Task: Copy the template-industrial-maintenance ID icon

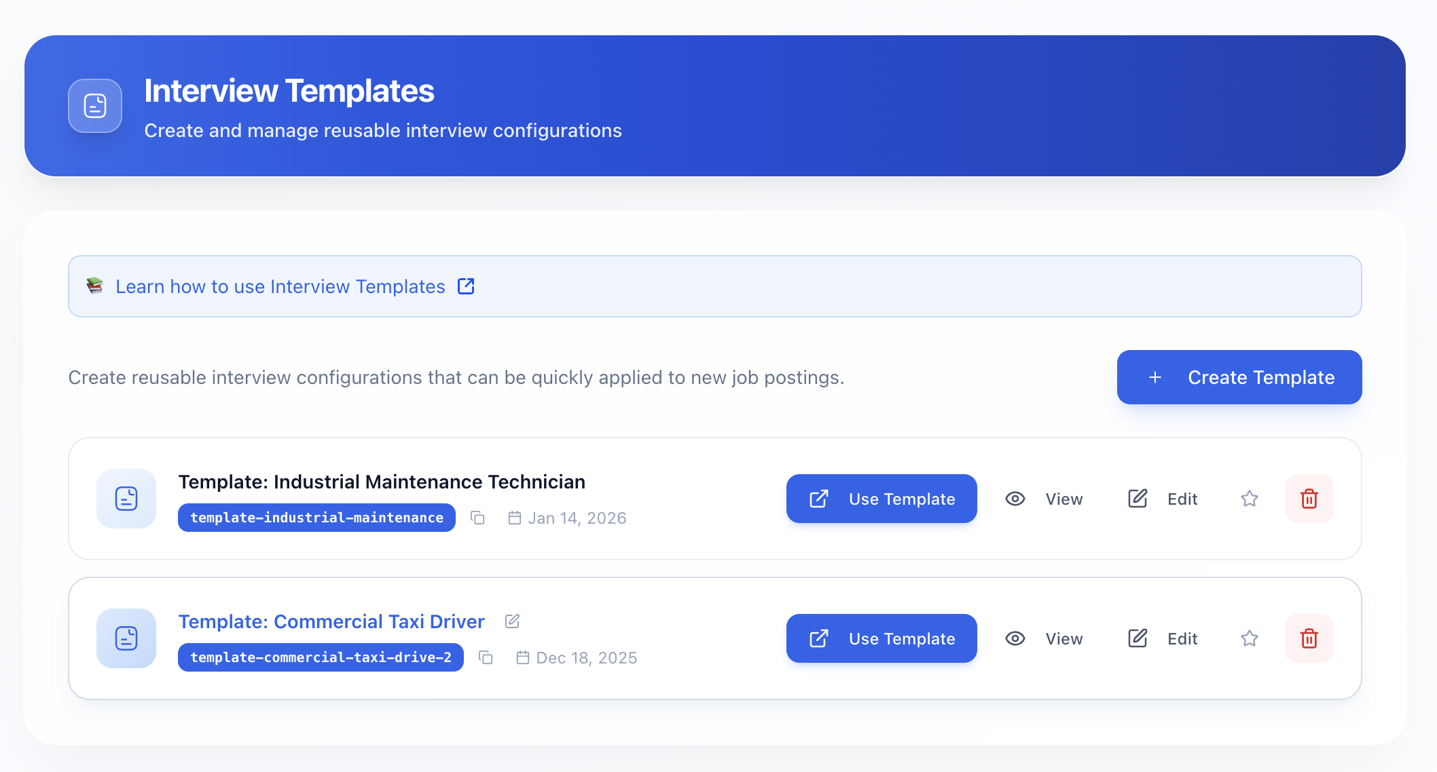Action: click(x=477, y=518)
